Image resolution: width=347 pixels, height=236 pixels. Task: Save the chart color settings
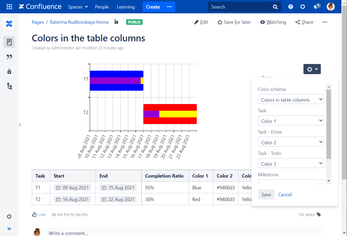click(266, 194)
